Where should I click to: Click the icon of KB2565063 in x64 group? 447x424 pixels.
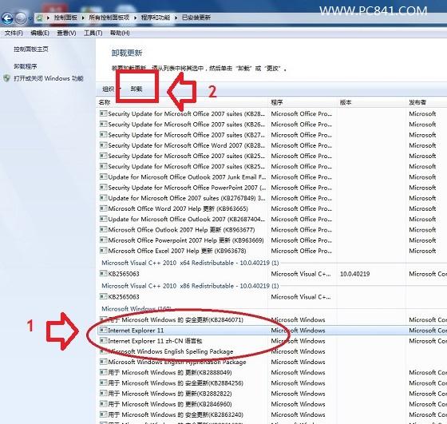(x=103, y=274)
